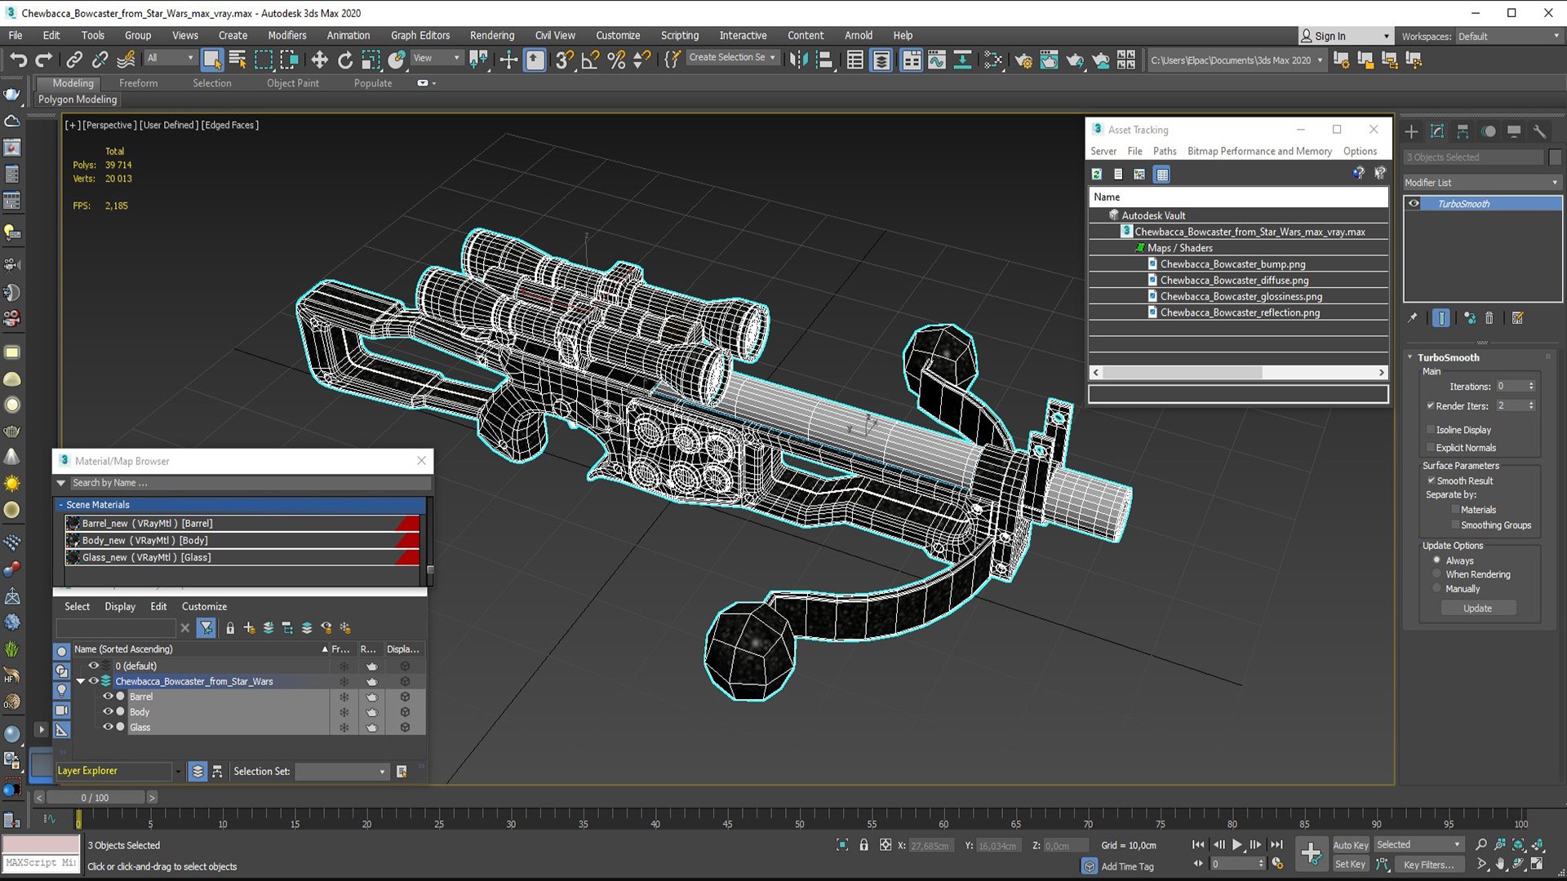The image size is (1567, 881).
Task: Check Separate by Smoothing Groups
Action: click(1455, 525)
